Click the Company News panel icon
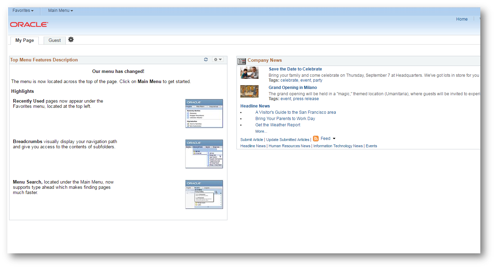The height and width of the screenshot is (268, 495). tap(241, 61)
